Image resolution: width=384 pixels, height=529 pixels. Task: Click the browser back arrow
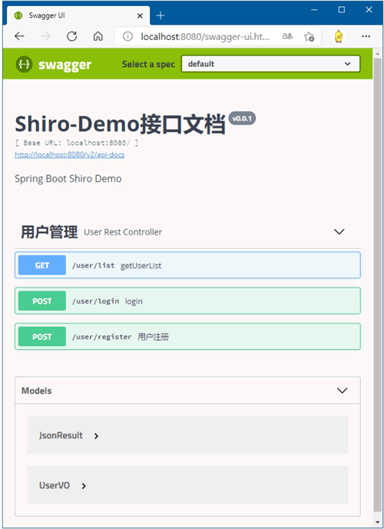pyautogui.click(x=19, y=36)
